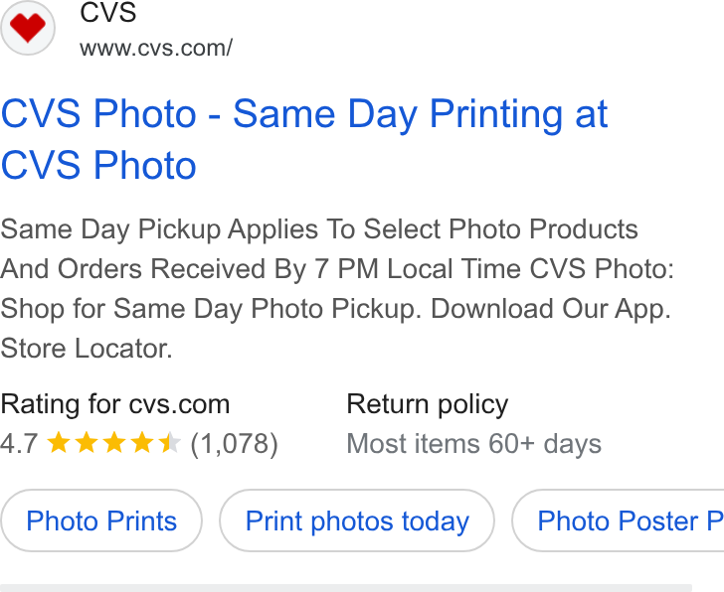Image resolution: width=724 pixels, height=592 pixels.
Task: Click the Rating for cvs.com label
Action: [115, 404]
